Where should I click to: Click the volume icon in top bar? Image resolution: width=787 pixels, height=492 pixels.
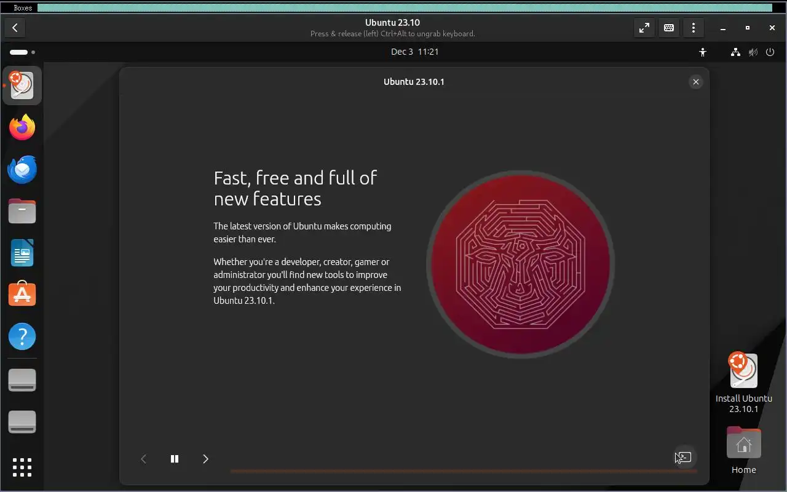(753, 52)
